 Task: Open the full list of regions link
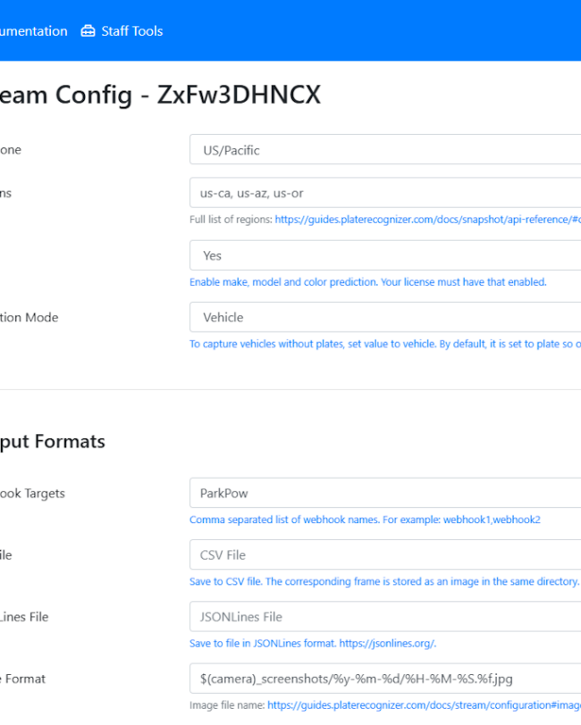pos(428,219)
